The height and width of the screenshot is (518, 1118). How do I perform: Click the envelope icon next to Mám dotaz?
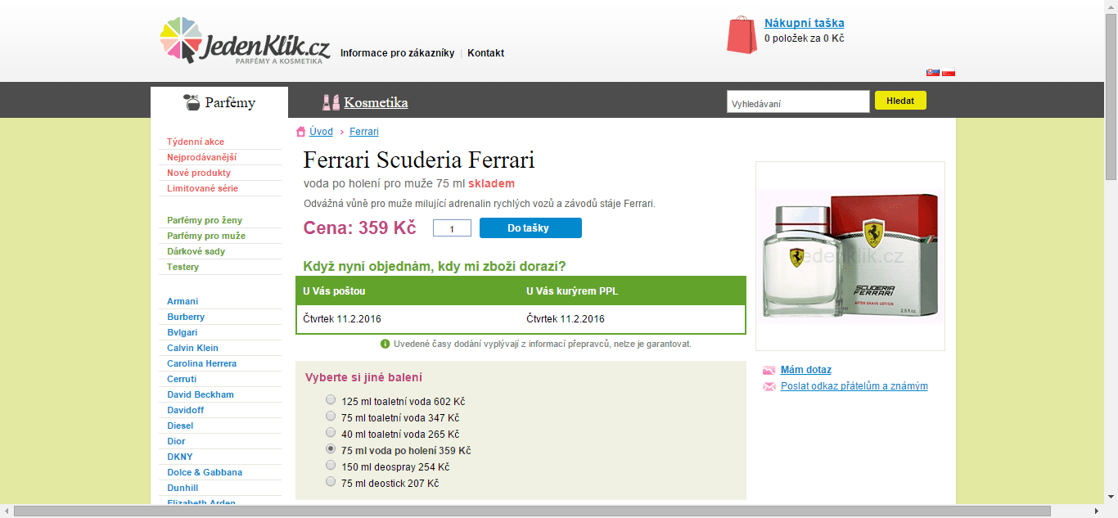tap(768, 370)
